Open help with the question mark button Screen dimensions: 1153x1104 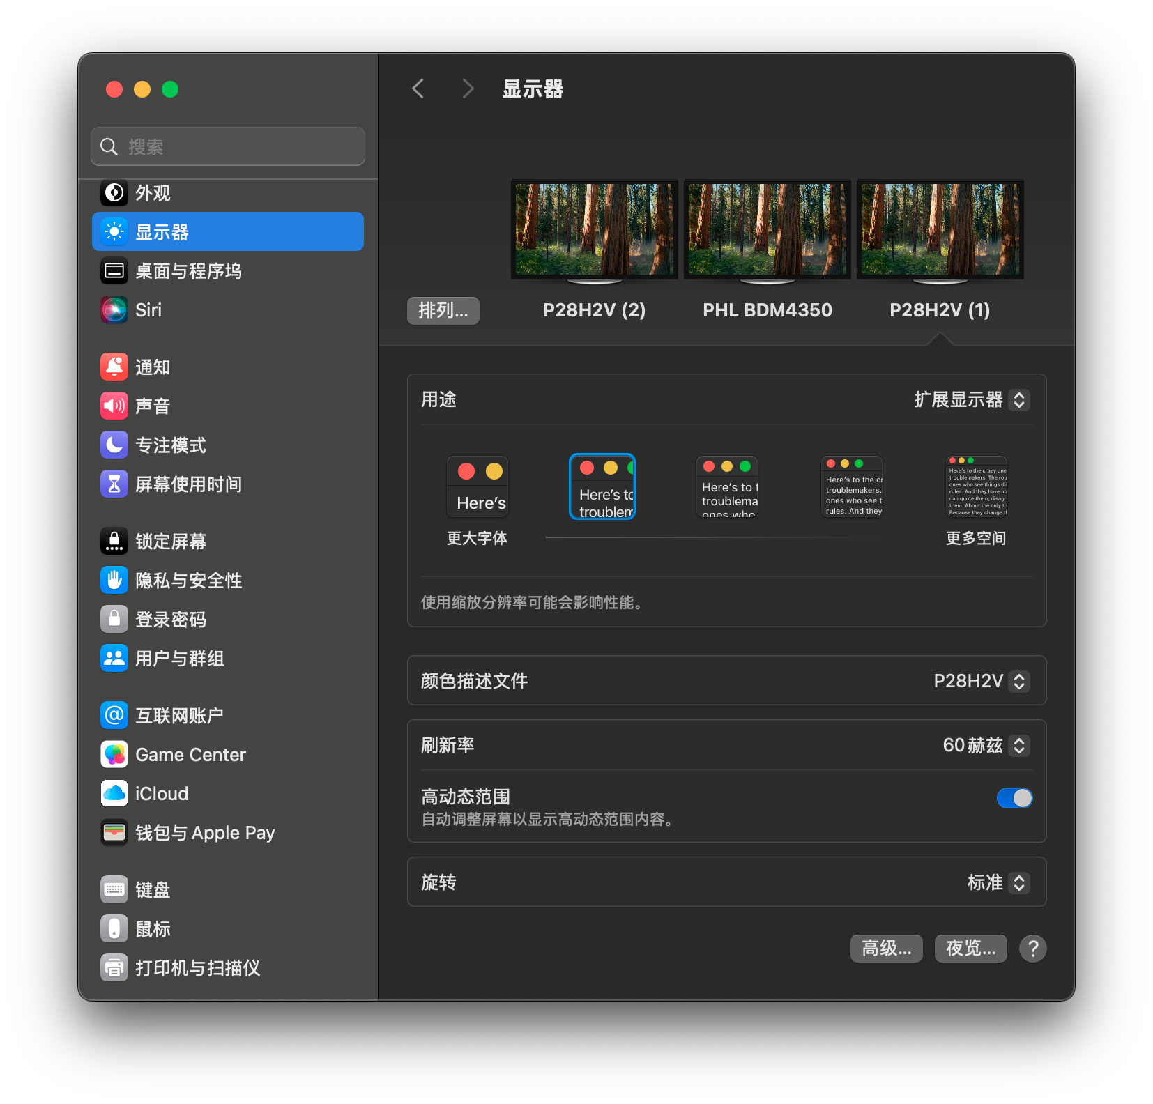tap(1033, 949)
